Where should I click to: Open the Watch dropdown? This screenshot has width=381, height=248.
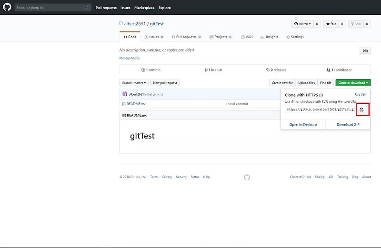[302, 24]
